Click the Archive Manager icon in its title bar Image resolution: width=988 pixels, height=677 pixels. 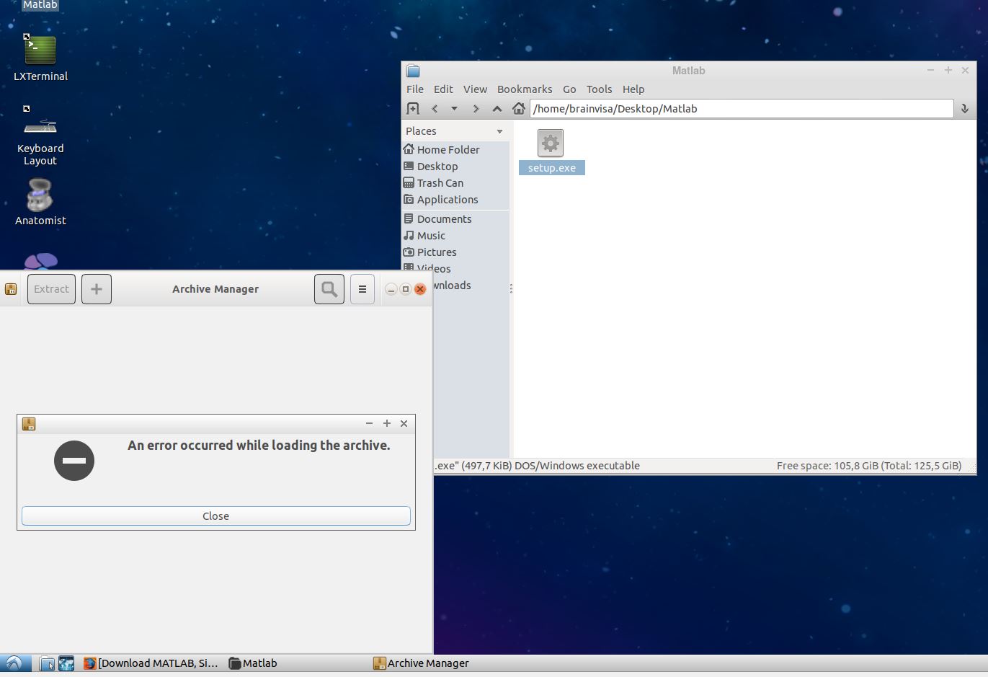(x=11, y=289)
